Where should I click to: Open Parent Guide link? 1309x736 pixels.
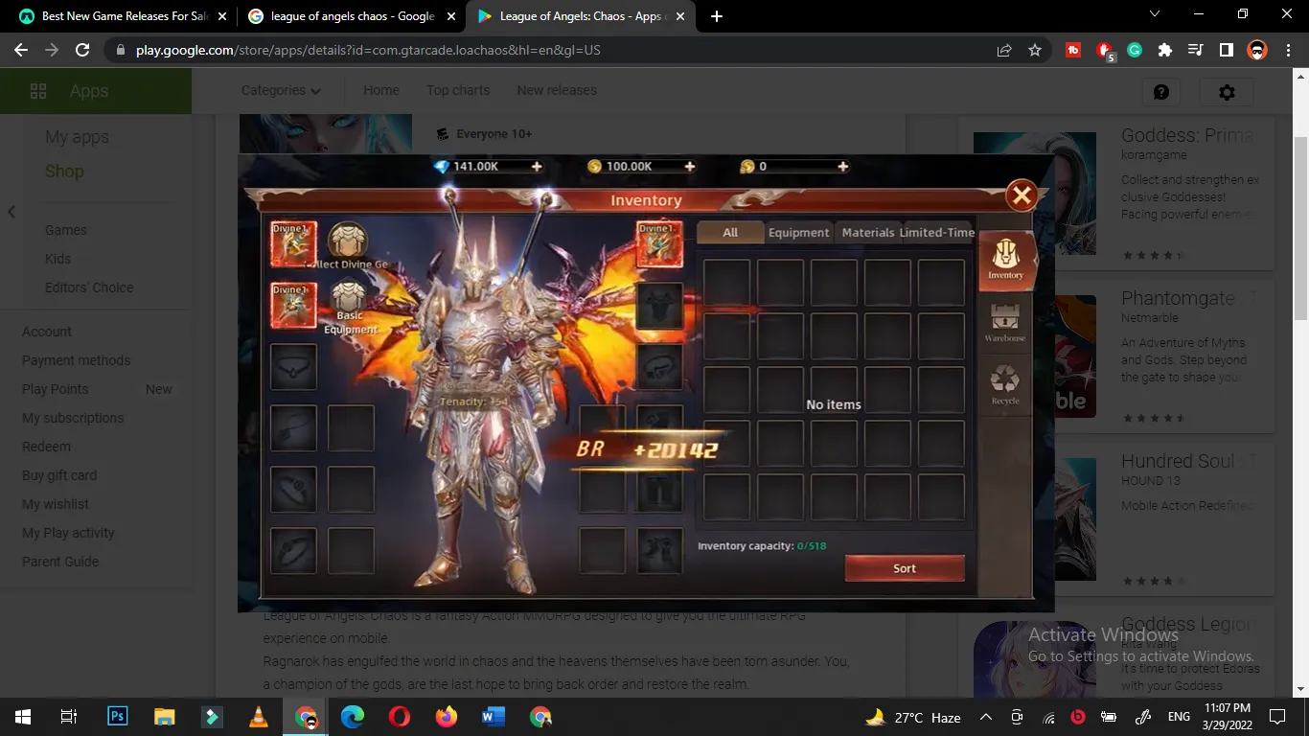tap(60, 562)
